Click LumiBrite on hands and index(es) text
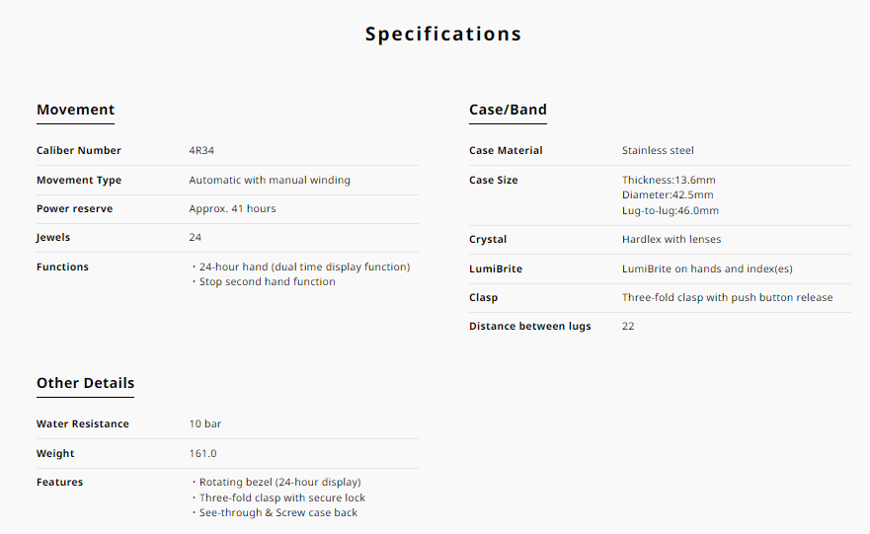Screen dimensions: 870x534 pyautogui.click(x=707, y=268)
